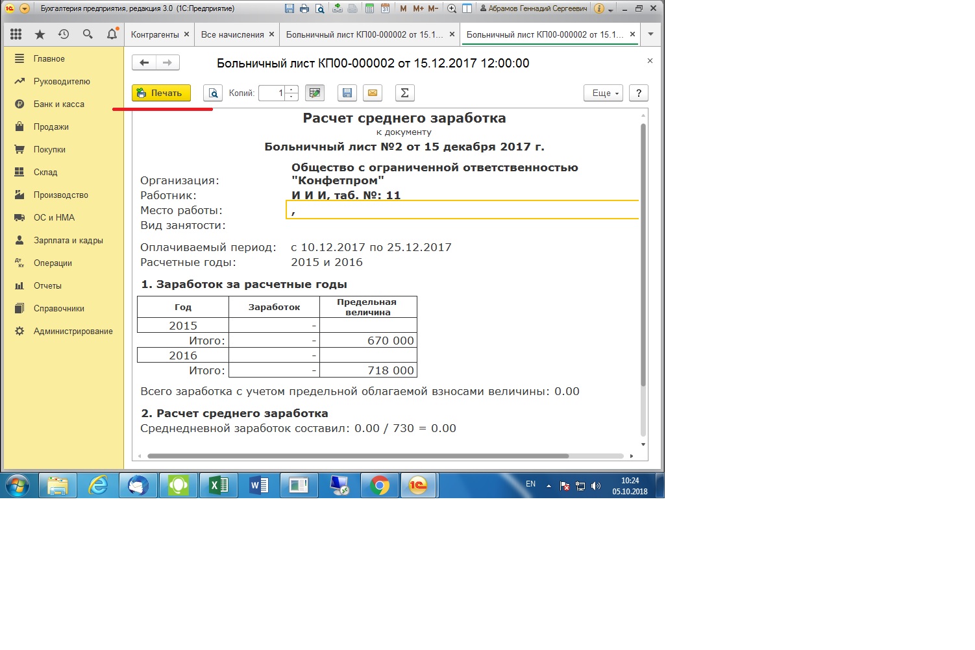
Task: Click the sum (Σ) icon
Action: (x=404, y=93)
